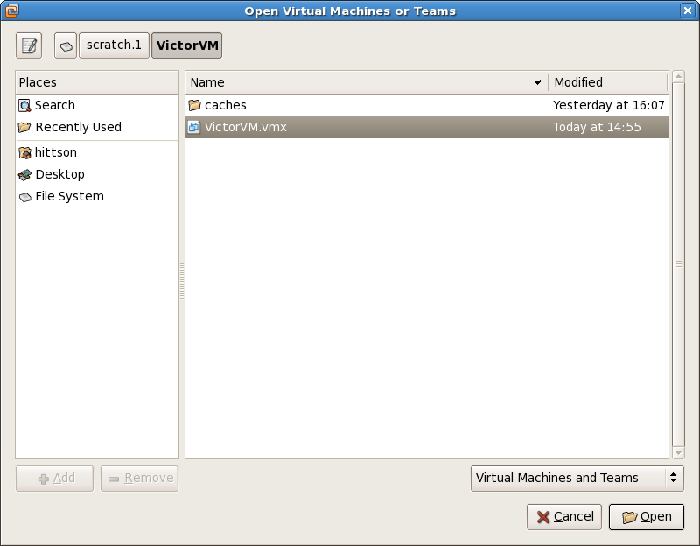Cancel the dialog
700x546 pixels.
[x=563, y=516]
